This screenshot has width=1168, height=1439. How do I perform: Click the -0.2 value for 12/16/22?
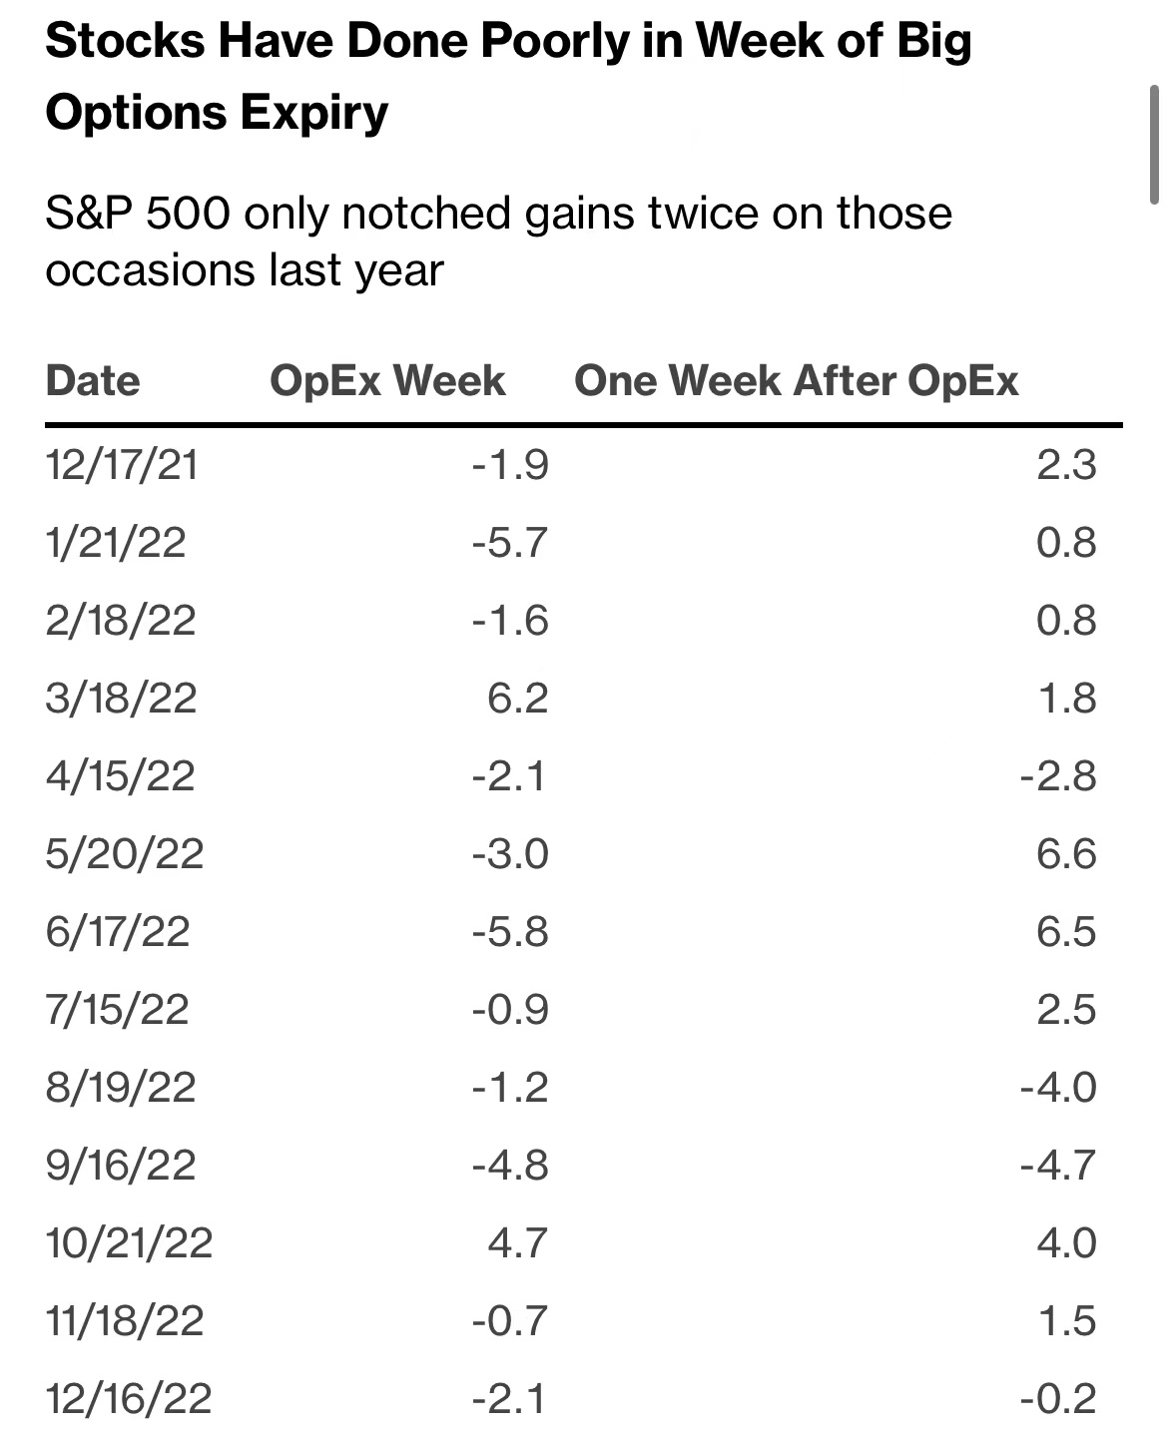[1058, 1398]
